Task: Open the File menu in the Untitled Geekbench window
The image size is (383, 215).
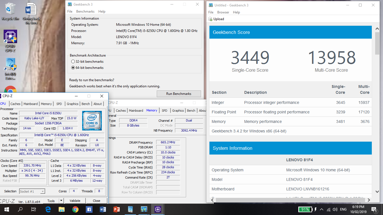Action: 211,12
